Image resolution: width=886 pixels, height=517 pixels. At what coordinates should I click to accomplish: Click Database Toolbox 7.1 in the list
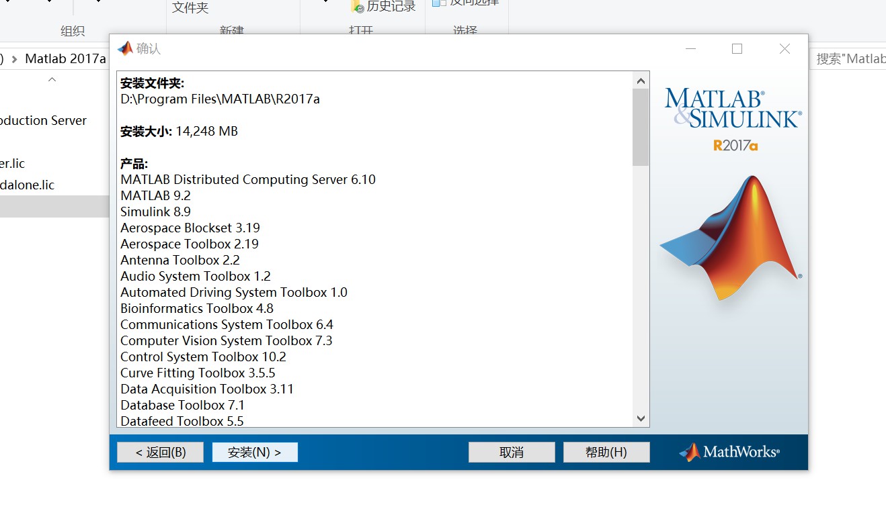click(182, 406)
